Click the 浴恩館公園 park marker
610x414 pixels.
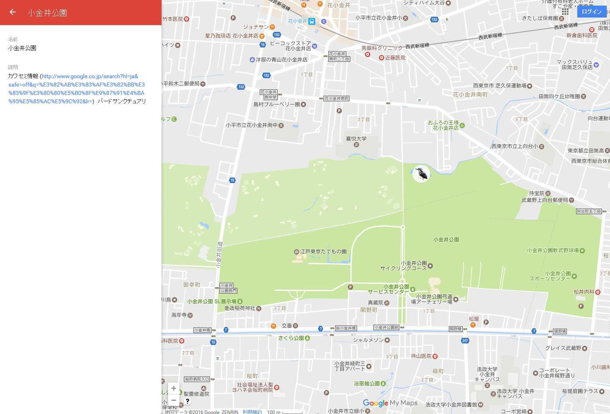coord(383,384)
